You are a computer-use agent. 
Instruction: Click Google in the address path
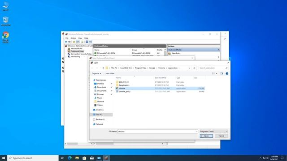click(152, 68)
